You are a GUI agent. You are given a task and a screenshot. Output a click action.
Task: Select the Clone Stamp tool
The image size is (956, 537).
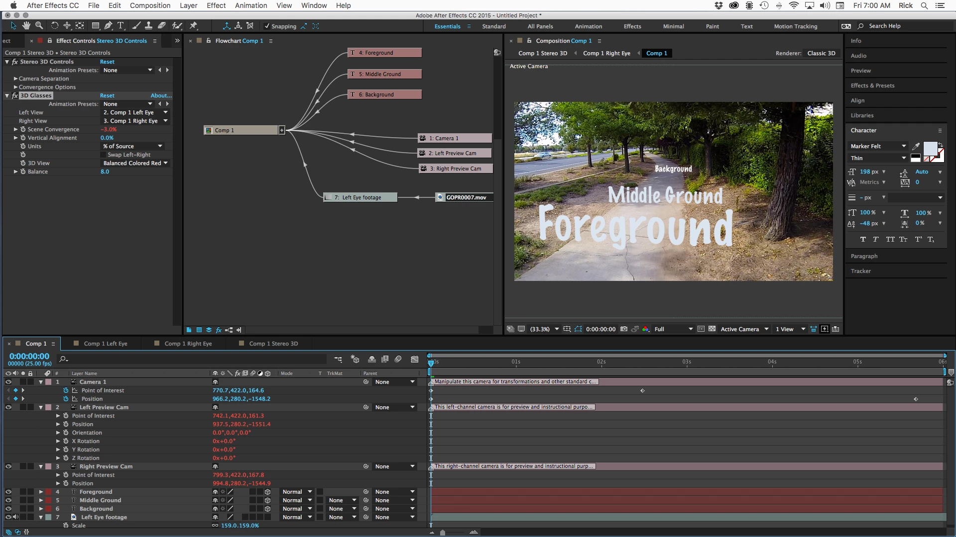148,26
